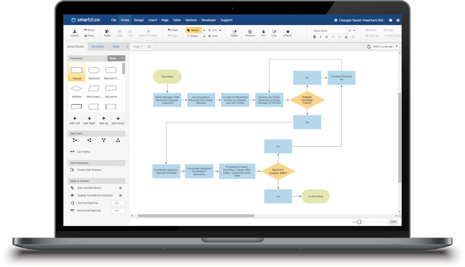Open the font size dropdown
The height and width of the screenshot is (267, 465).
click(354, 30)
